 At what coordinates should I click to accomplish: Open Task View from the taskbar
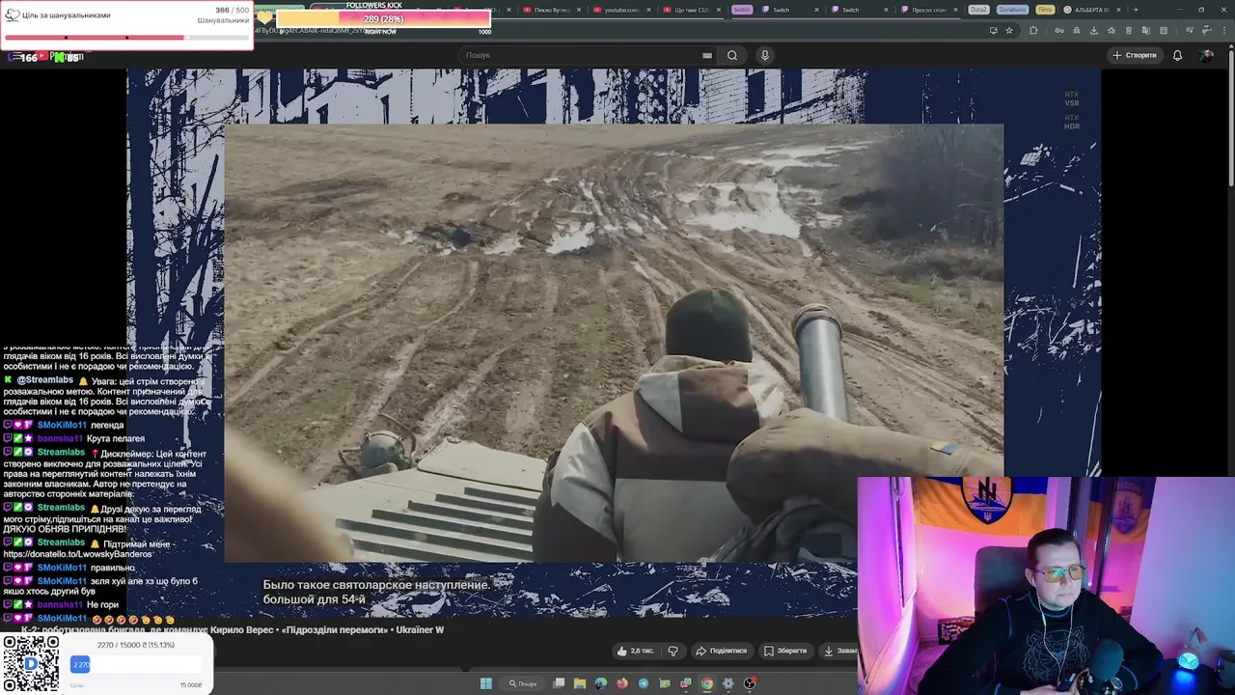559,683
